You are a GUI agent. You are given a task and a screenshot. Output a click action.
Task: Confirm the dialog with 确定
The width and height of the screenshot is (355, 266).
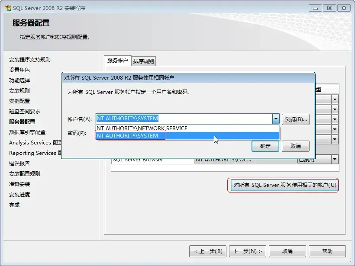(265, 146)
